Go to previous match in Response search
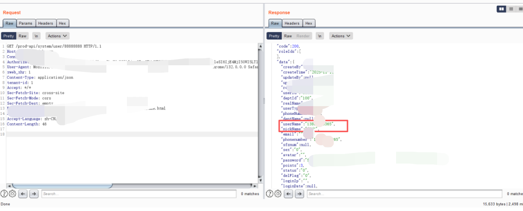Screen dimensions: 523x211 click(288, 194)
